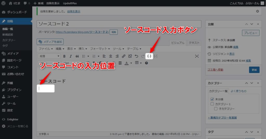Open Enlighter menu in sidebar
This screenshot has width=266, height=139.
click(x=16, y=119)
